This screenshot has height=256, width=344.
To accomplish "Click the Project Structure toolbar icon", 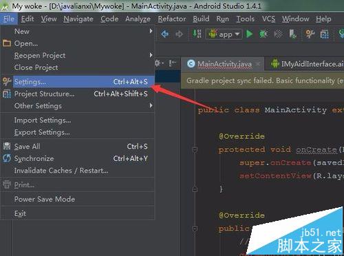I will (324, 34).
